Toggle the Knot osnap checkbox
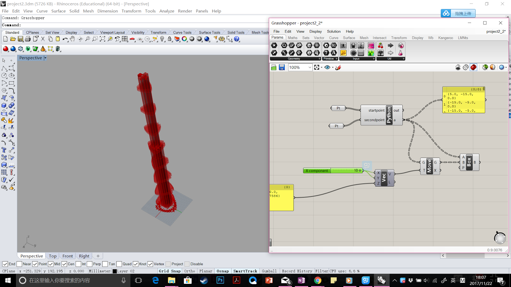Viewport: 511px width, 287px height. 136,264
